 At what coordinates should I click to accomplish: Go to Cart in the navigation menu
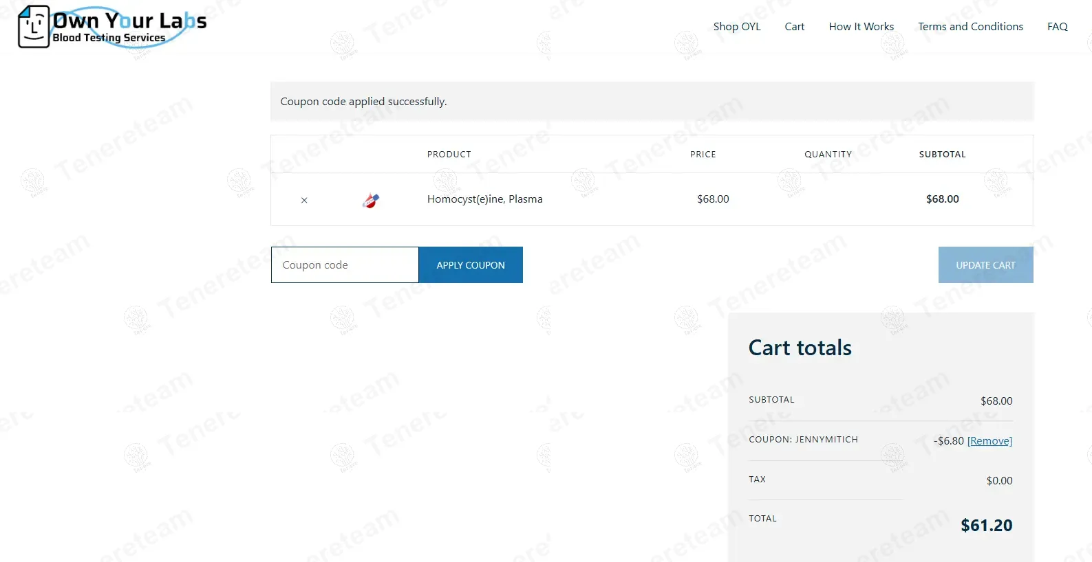tap(794, 27)
